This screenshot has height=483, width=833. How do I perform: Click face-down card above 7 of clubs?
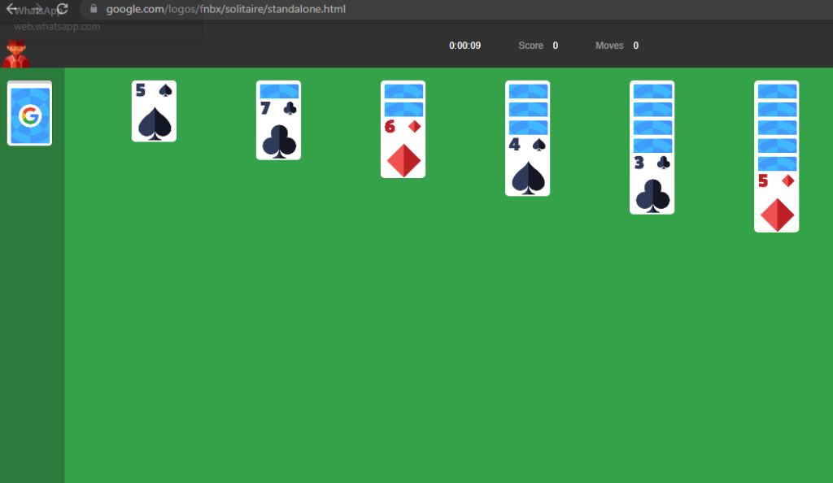278,89
